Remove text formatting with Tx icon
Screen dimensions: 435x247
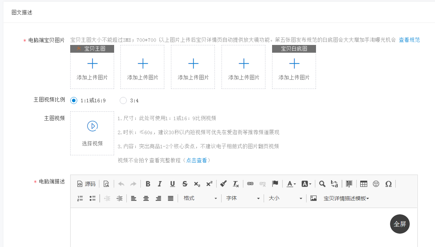(x=236, y=184)
